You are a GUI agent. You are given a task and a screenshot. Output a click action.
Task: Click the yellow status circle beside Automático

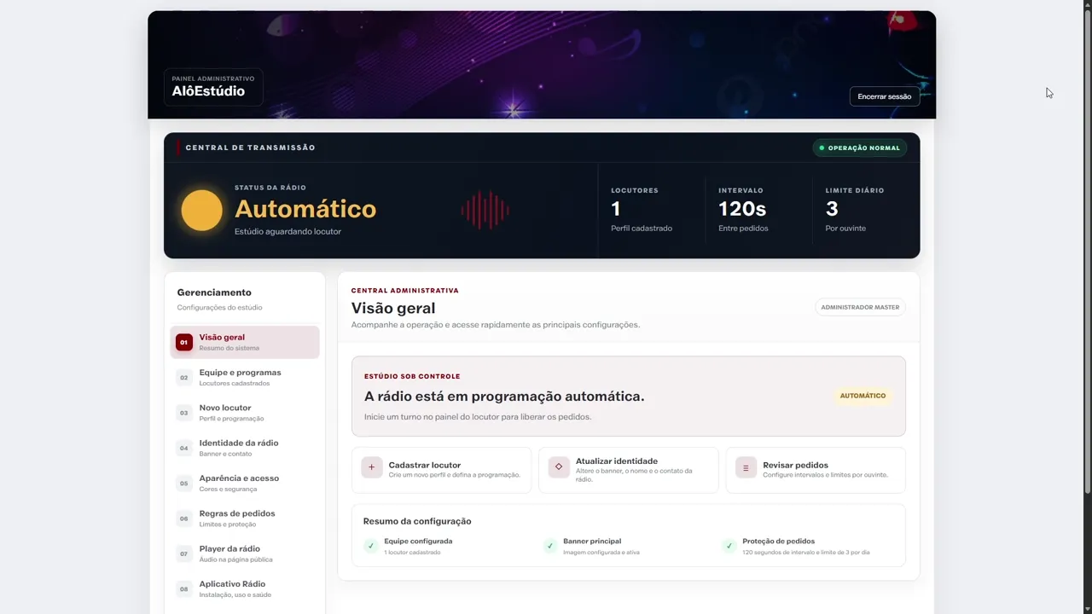pyautogui.click(x=202, y=210)
